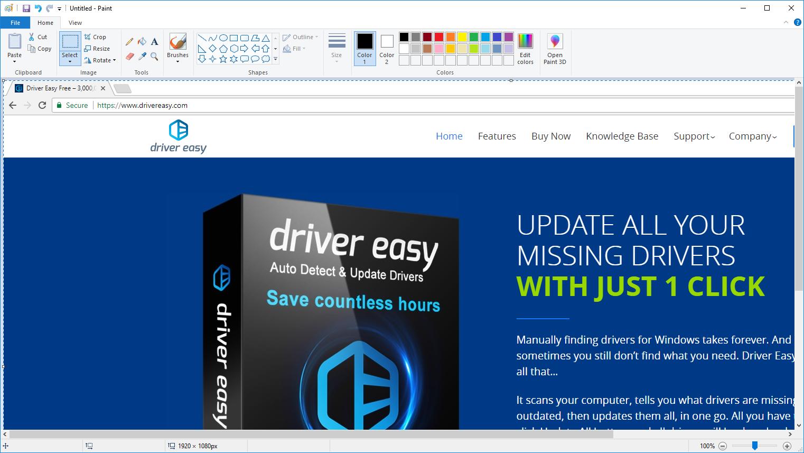804x453 pixels.
Task: Select the Eraser tool
Action: [129, 56]
